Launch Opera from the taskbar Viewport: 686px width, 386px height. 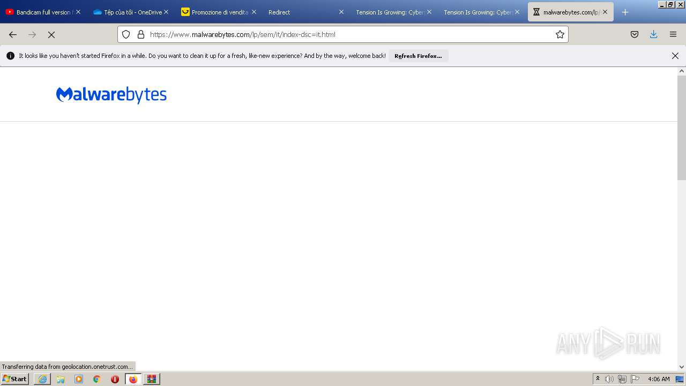115,379
